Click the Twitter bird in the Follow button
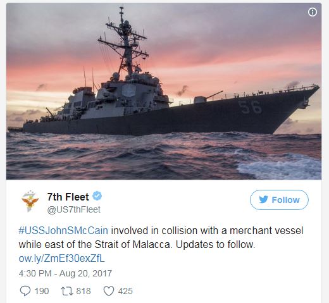Screen dimensions: 329x303 pos(263,200)
